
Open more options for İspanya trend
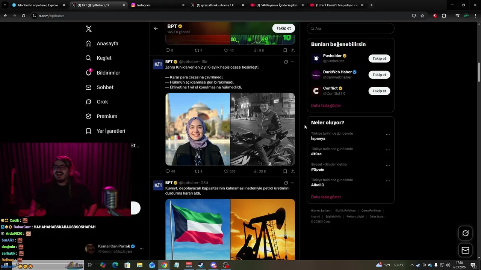388,134
